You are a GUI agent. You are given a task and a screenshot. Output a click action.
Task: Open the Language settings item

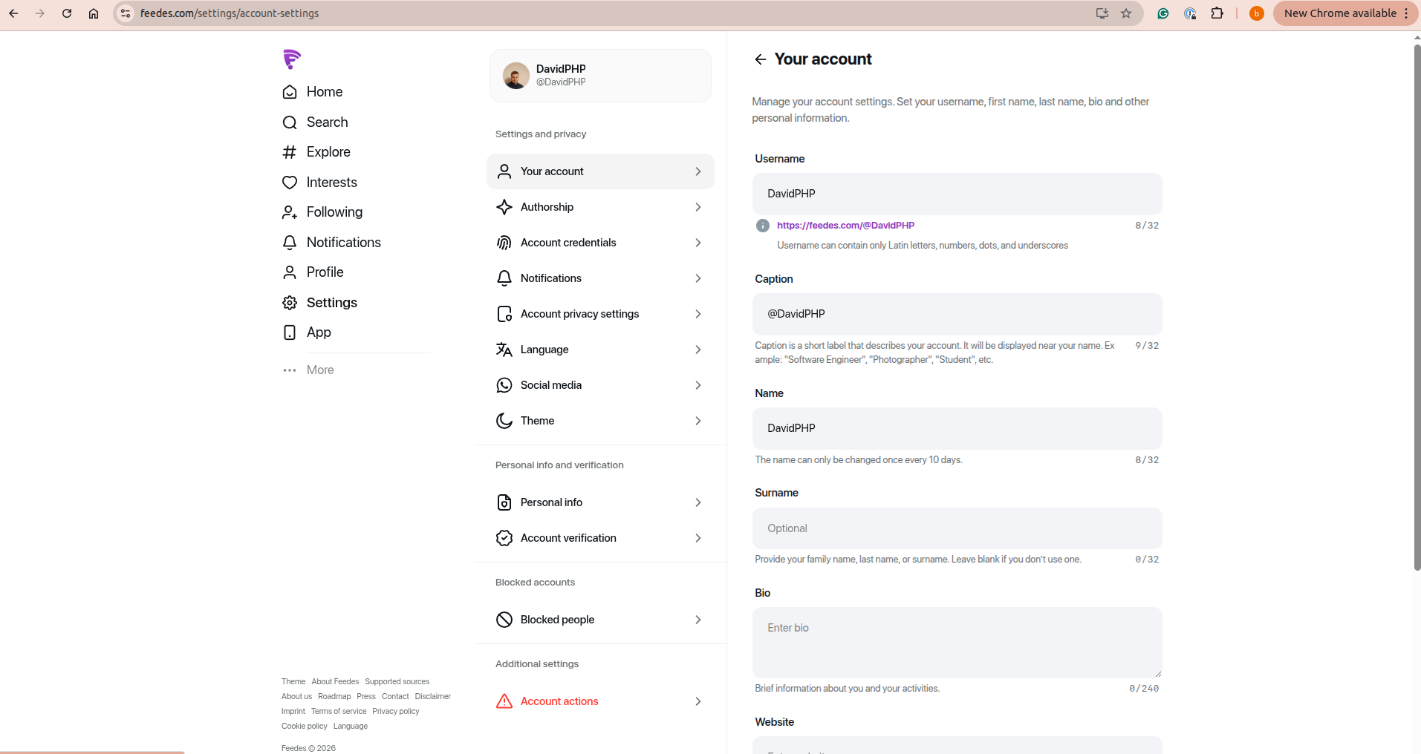(x=600, y=350)
